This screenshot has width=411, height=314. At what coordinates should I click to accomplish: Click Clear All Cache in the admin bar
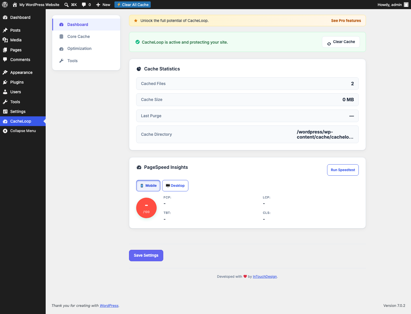coord(133,5)
